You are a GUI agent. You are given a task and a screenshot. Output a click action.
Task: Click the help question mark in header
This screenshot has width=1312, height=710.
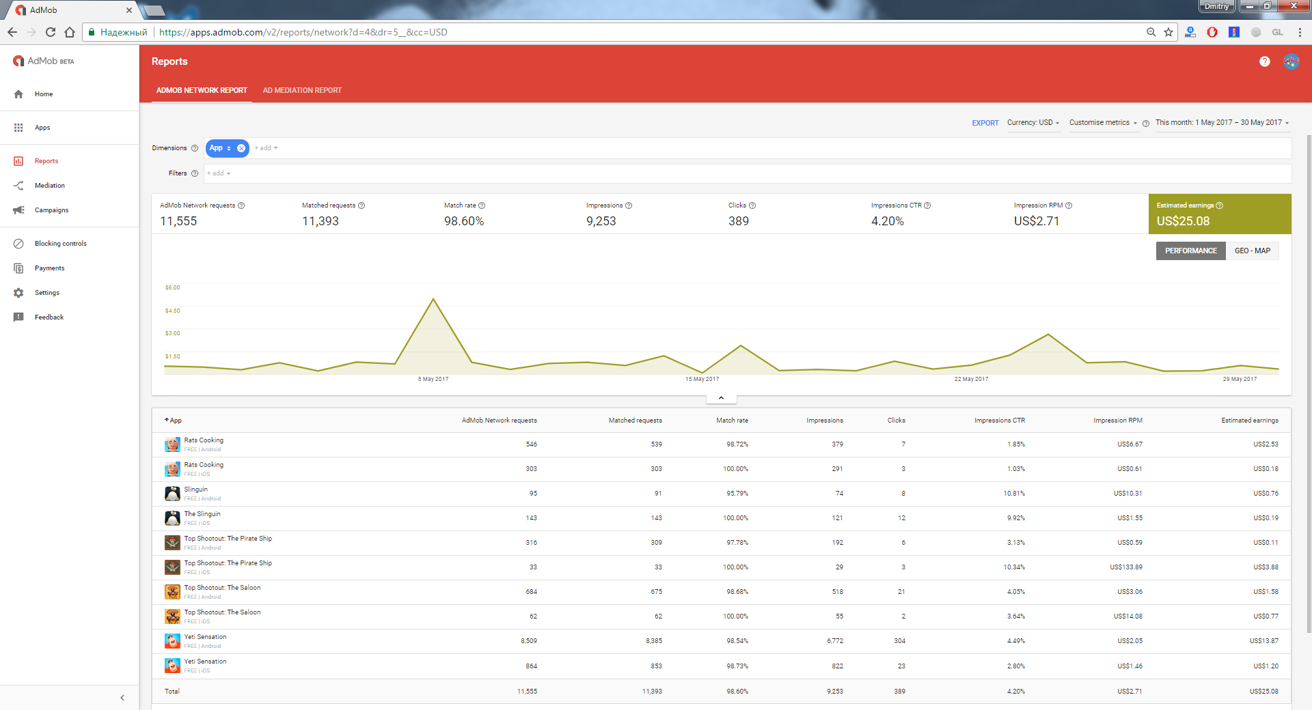1265,61
